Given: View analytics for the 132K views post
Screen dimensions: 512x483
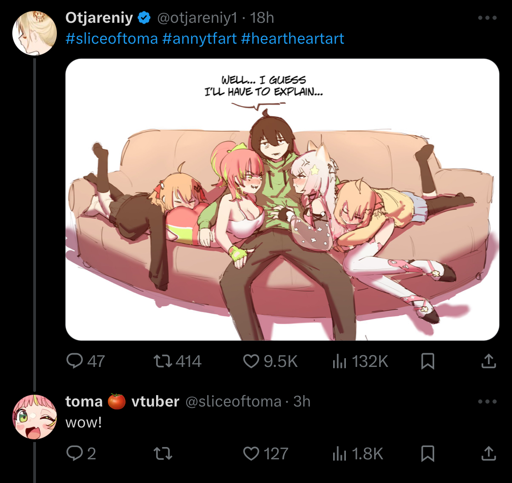Looking at the screenshot, I should point(360,361).
